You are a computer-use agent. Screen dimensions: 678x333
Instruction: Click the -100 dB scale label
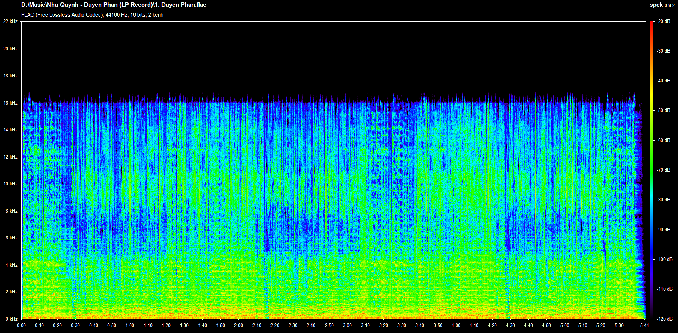tap(664, 260)
